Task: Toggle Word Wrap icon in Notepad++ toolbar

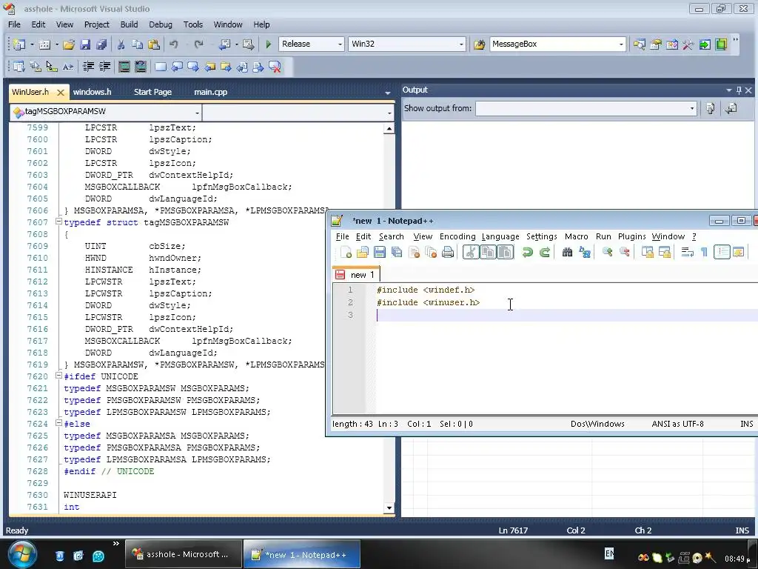Action: coord(687,252)
